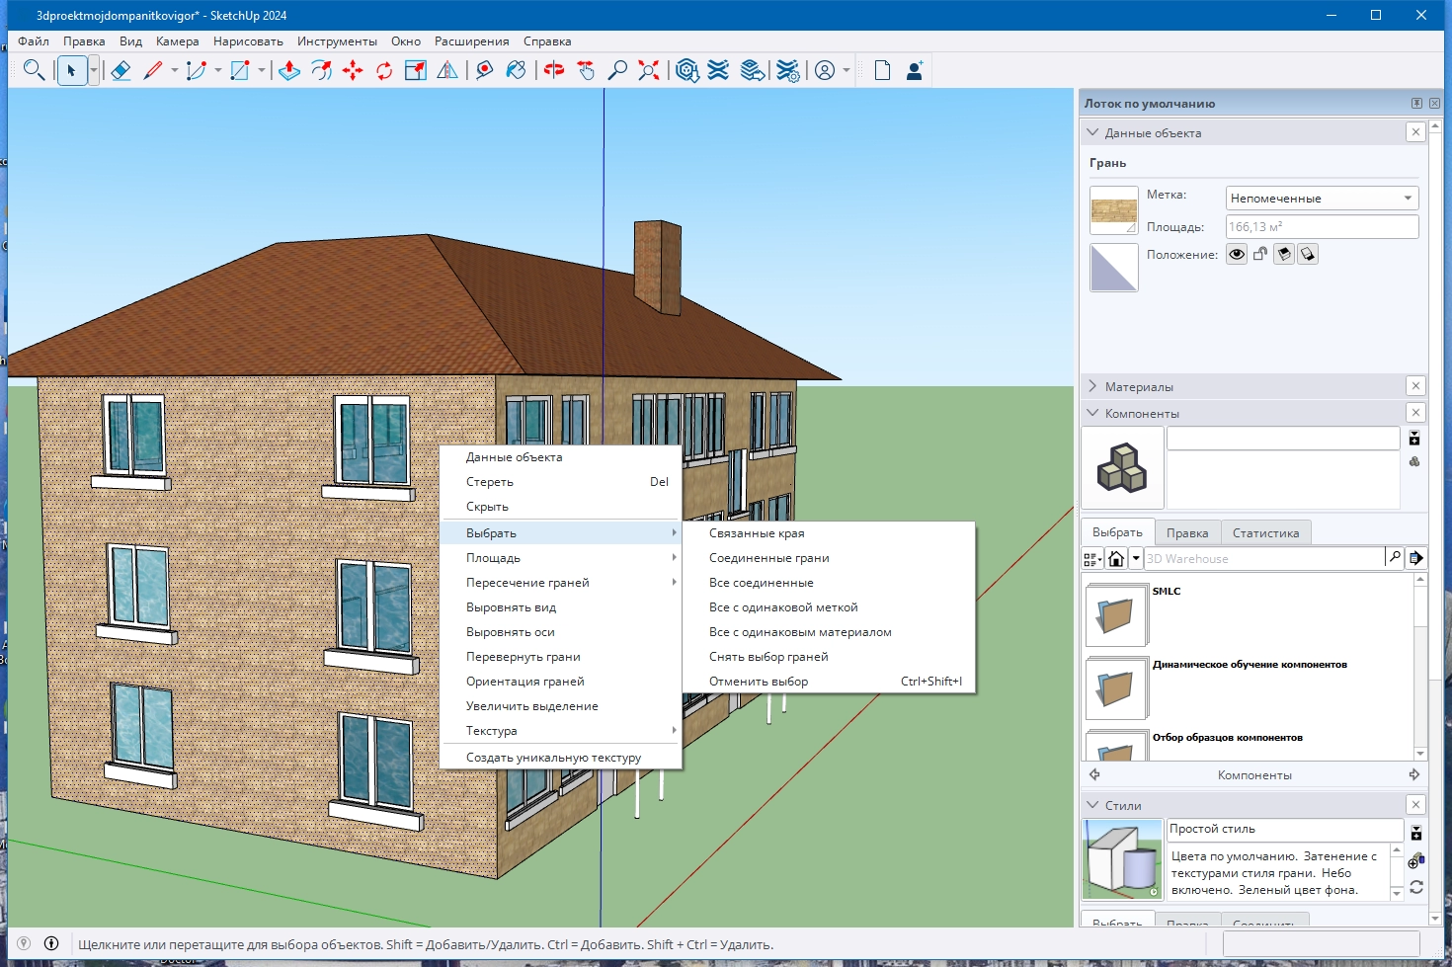Screen dimensions: 1452x967
Task: Choose 'Все с одинаковым материалом' in submenu
Action: pos(800,632)
